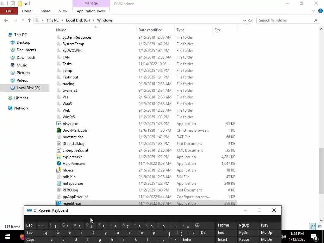324x243 pixels.
Task: Click the New folder icon in title bar
Action: [x=20, y=4]
